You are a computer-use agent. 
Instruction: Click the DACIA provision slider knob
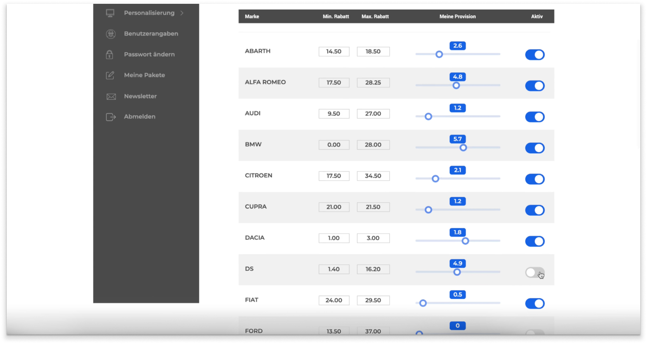(x=465, y=241)
